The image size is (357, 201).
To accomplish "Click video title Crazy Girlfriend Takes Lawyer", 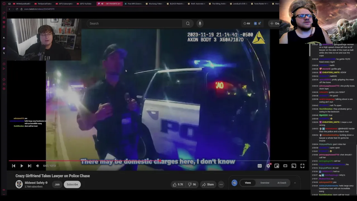I will click(52, 176).
